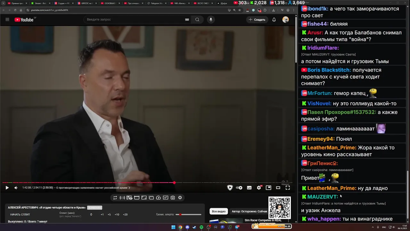Add +1 minute to split
Screen dimensions: 410x231
[x=102, y=214]
